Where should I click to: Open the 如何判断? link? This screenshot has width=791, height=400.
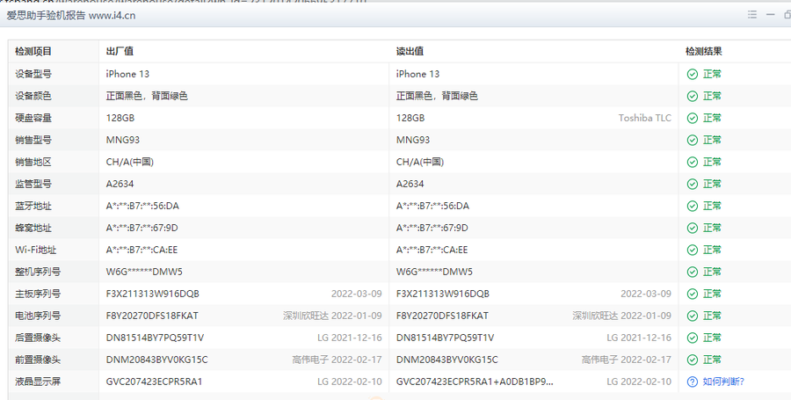coord(723,382)
